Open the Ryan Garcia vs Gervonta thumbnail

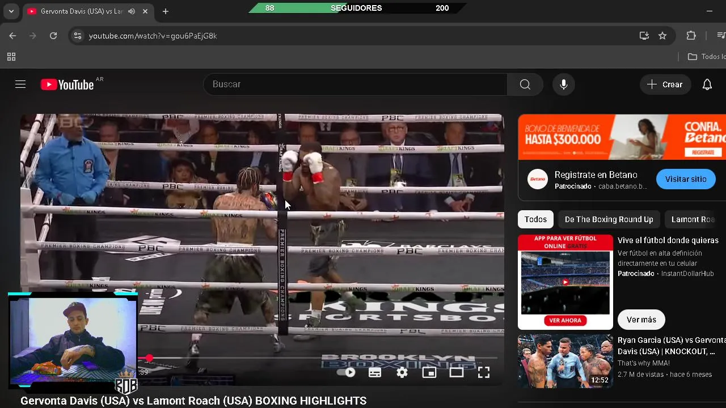(x=565, y=361)
